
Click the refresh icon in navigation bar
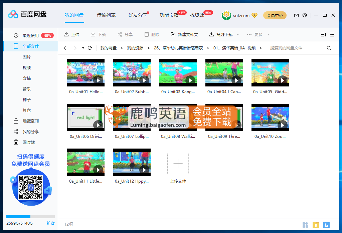pos(90,48)
